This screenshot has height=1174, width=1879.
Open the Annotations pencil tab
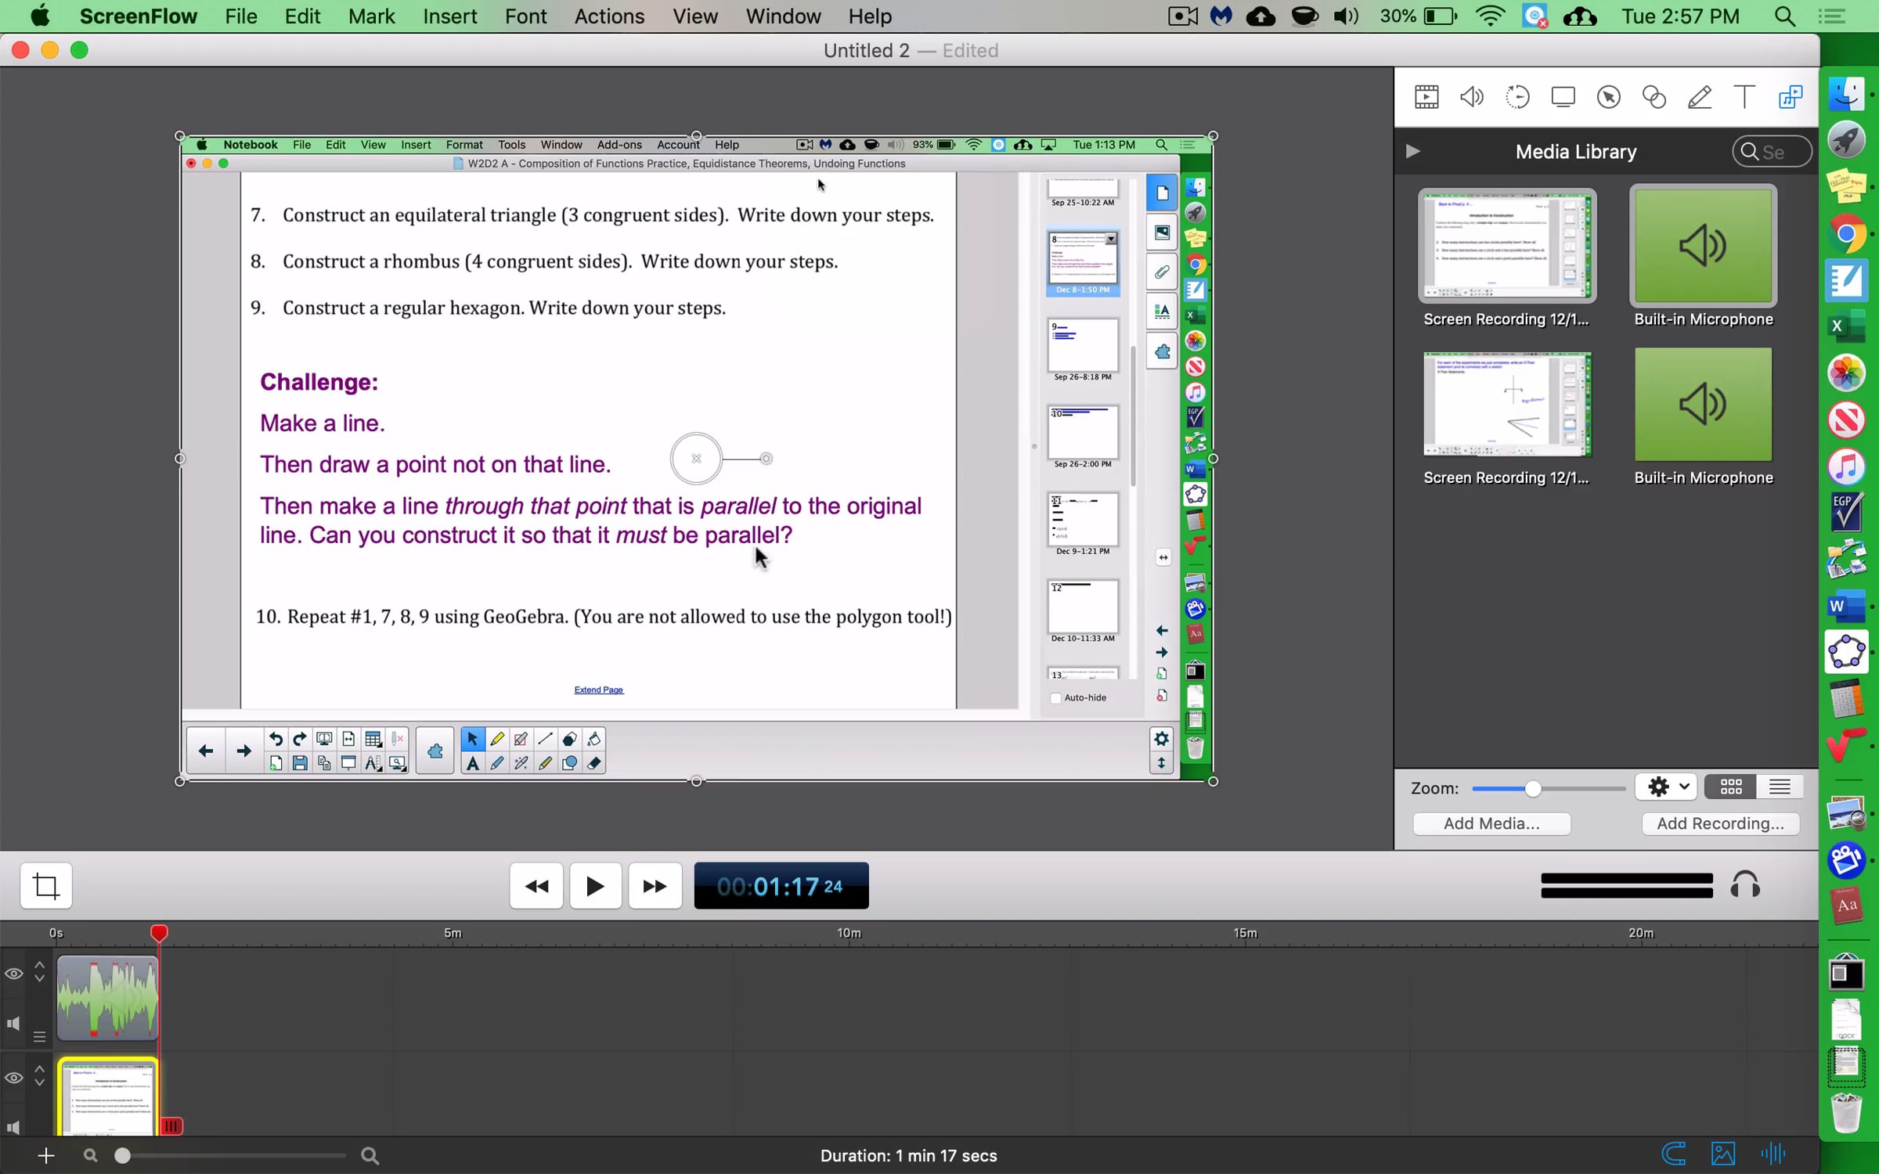(x=1699, y=97)
